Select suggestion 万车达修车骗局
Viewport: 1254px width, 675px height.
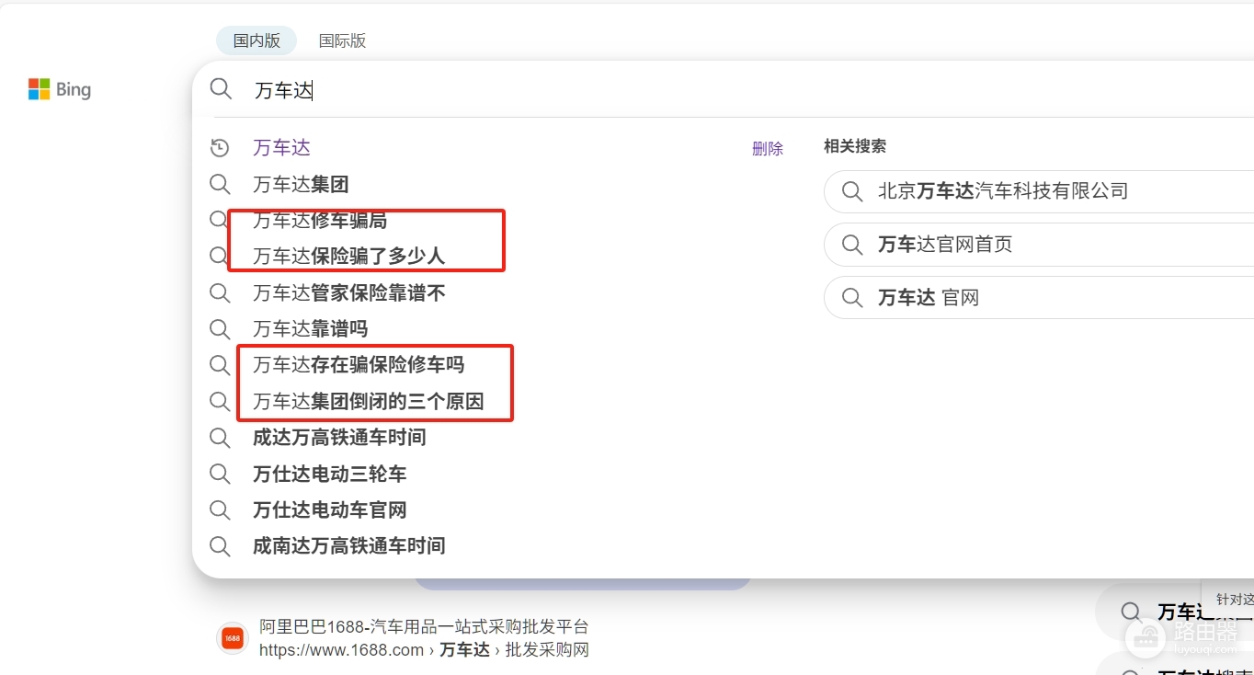(320, 221)
